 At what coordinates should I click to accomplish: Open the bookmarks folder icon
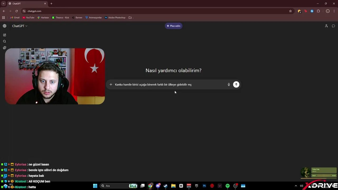130,18
